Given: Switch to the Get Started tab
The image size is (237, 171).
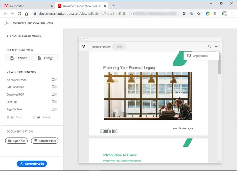Looking at the screenshot, I should (17, 6).
